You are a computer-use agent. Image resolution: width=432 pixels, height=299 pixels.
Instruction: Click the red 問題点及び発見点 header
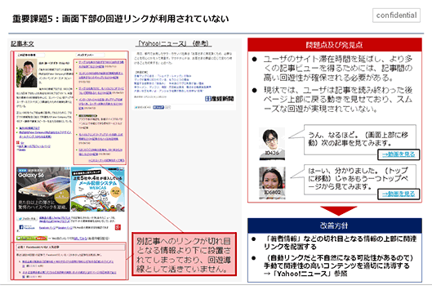(335, 45)
